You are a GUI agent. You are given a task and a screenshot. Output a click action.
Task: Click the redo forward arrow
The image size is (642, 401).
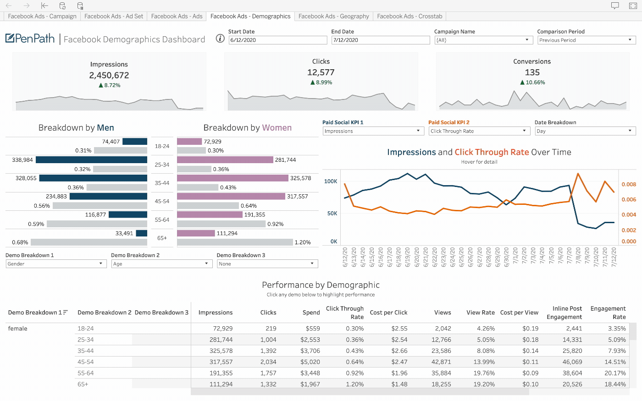(27, 5)
